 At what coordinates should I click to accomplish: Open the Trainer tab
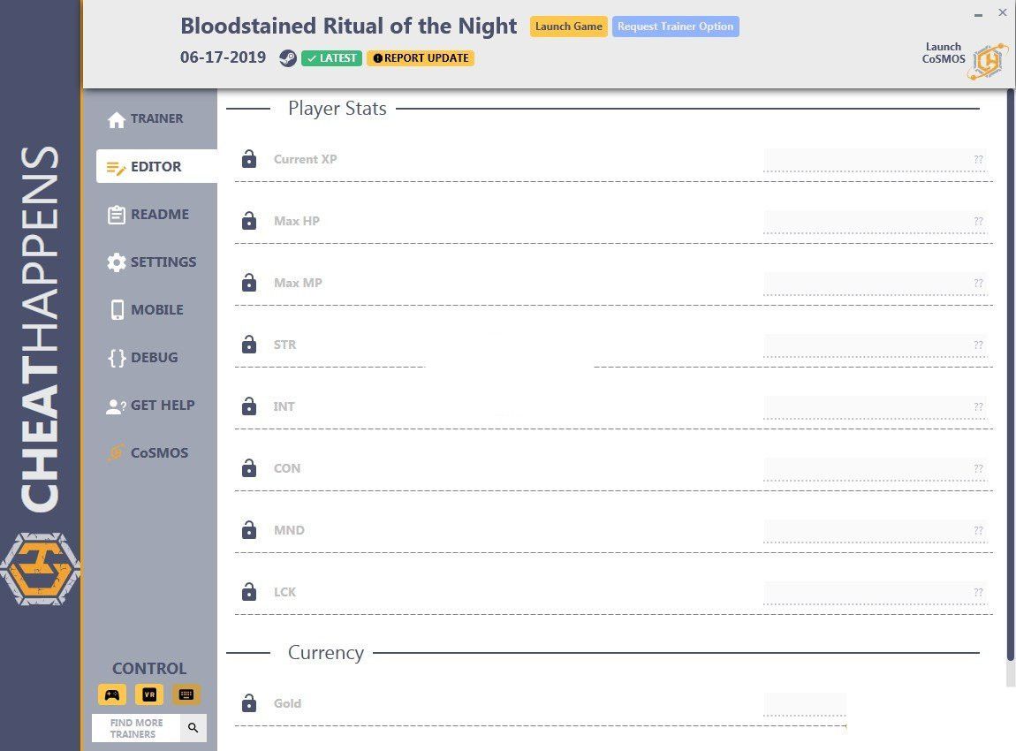point(146,119)
